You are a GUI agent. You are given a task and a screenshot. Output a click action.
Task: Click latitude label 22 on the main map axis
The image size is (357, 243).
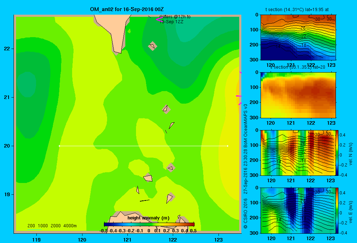(x=7, y=49)
